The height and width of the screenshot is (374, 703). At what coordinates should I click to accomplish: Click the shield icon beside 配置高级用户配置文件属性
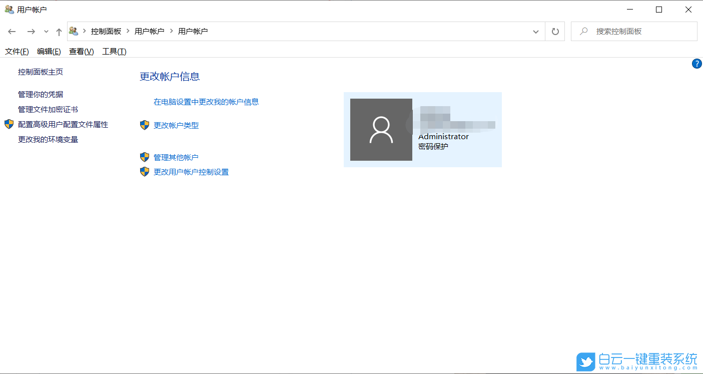click(x=9, y=124)
